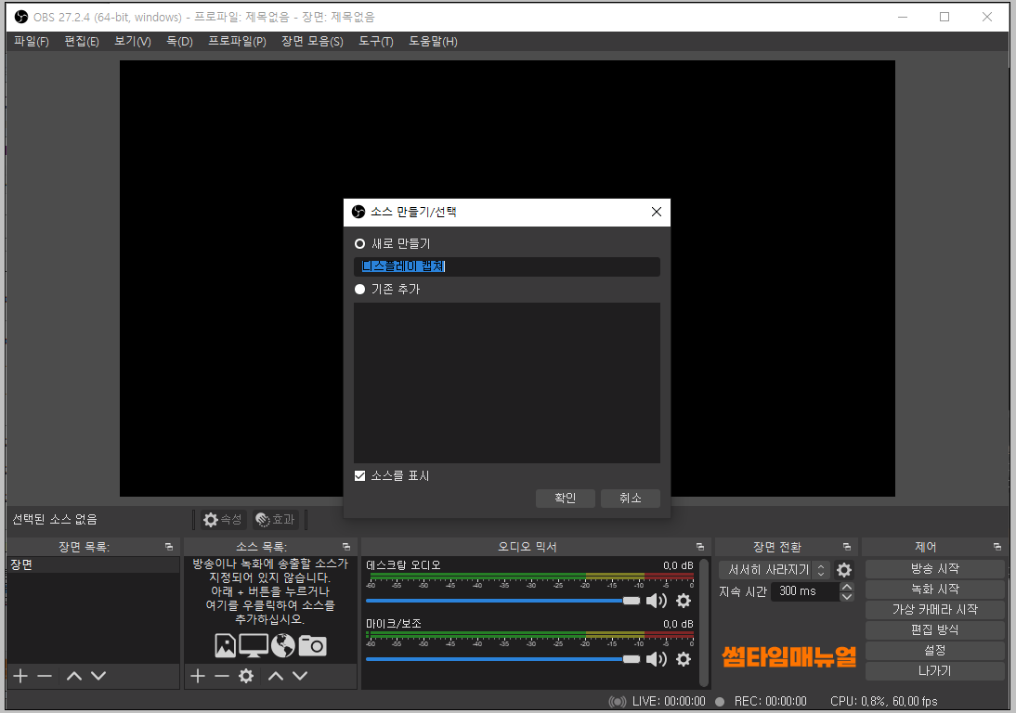Pop out the 제어 dock
This screenshot has height=713, width=1016.
pyautogui.click(x=997, y=547)
